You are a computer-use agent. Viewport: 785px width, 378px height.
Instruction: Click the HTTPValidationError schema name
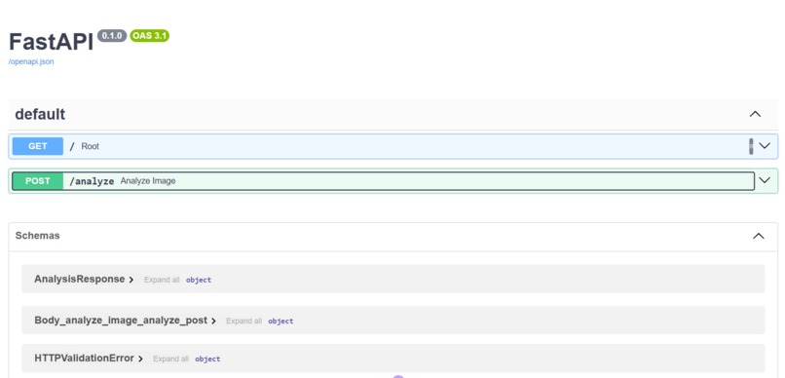click(x=84, y=358)
